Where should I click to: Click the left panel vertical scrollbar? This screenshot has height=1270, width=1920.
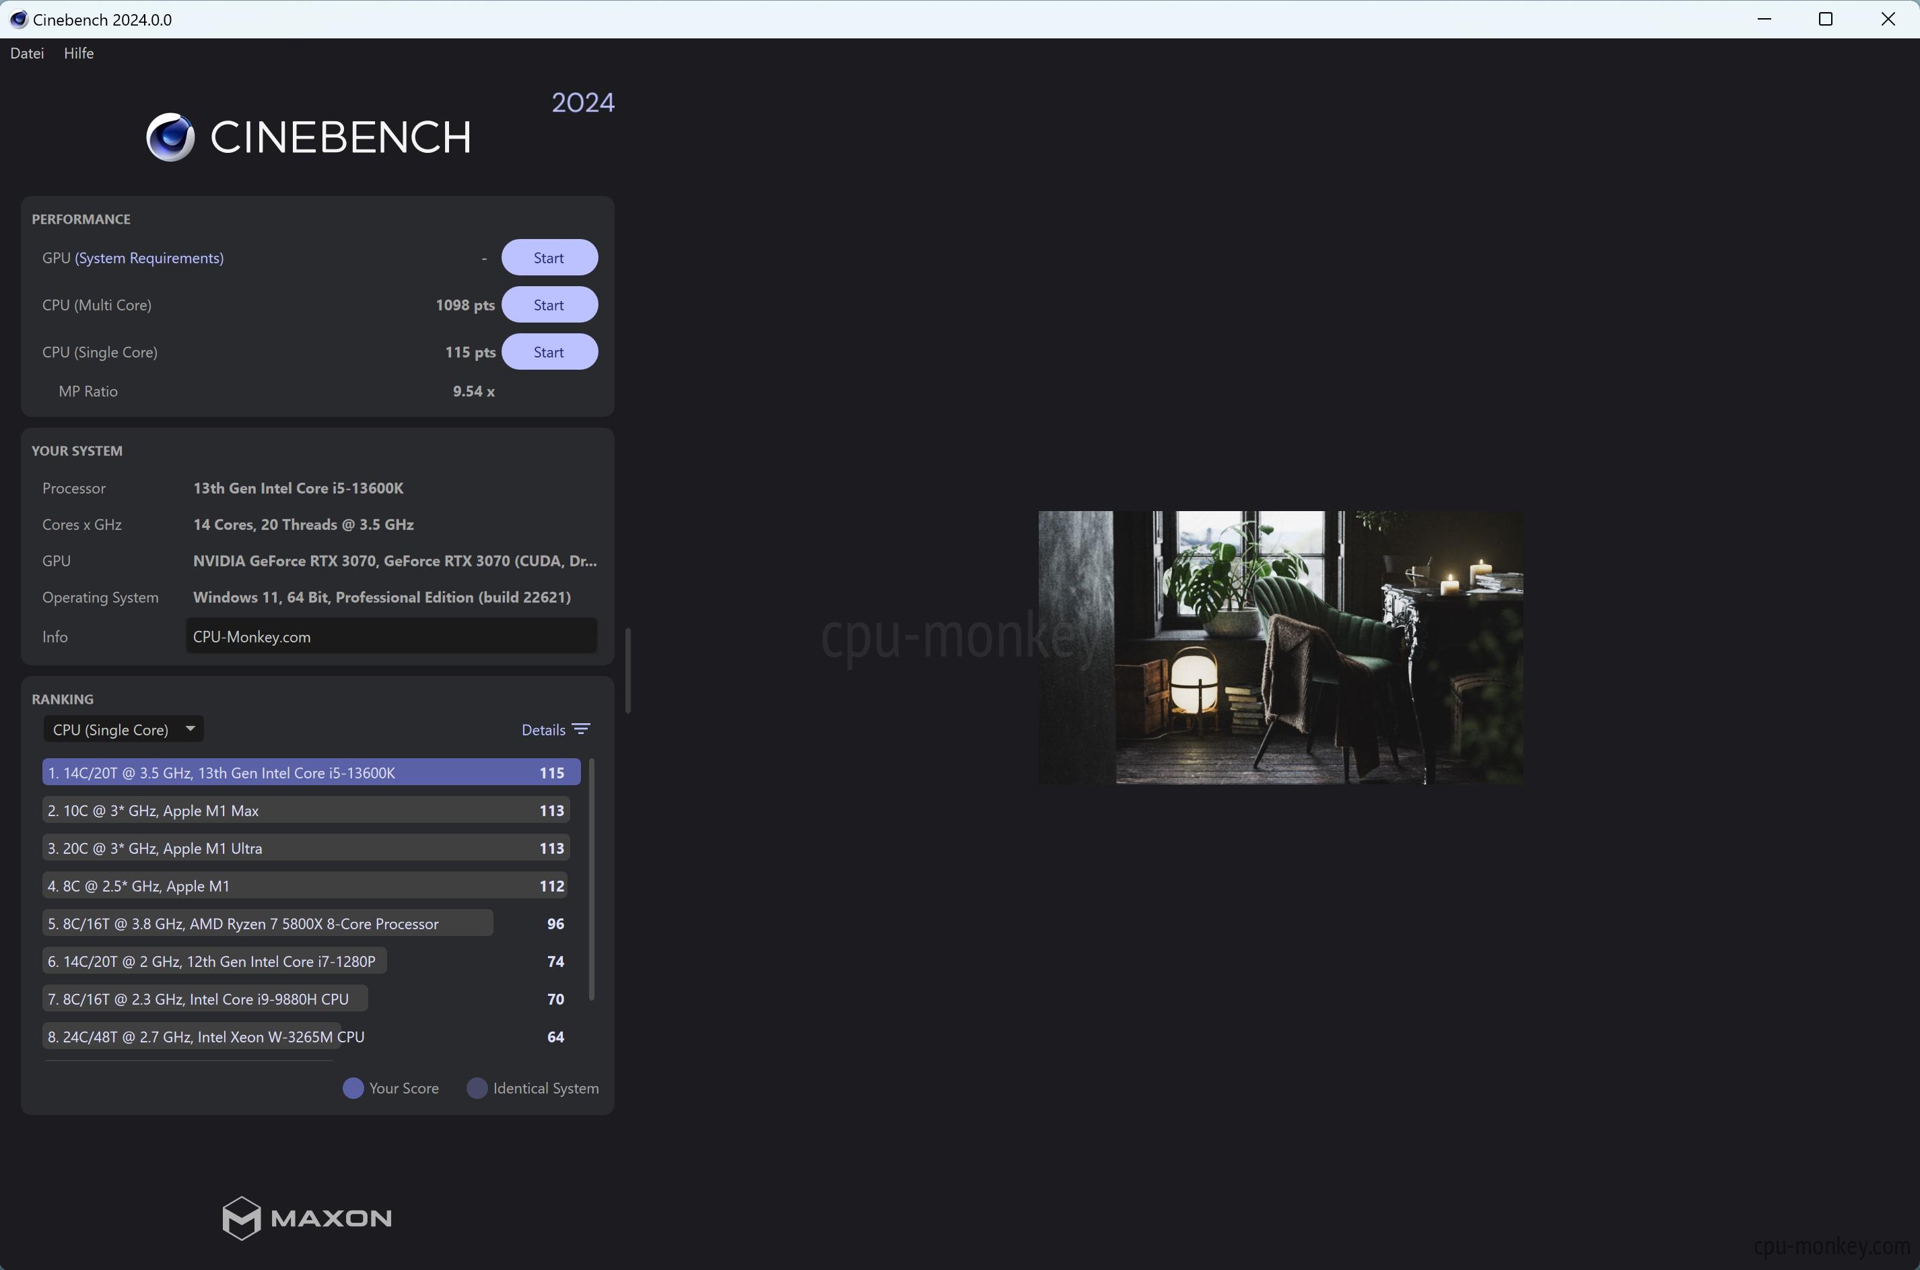(x=627, y=670)
